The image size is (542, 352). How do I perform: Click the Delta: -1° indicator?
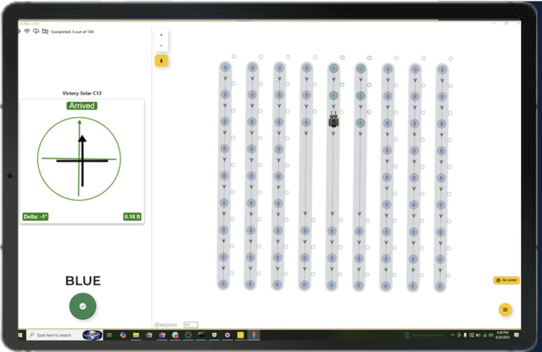point(35,217)
